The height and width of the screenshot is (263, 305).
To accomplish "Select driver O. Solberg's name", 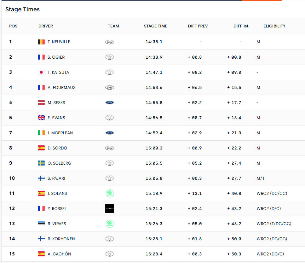I will click(59, 163).
